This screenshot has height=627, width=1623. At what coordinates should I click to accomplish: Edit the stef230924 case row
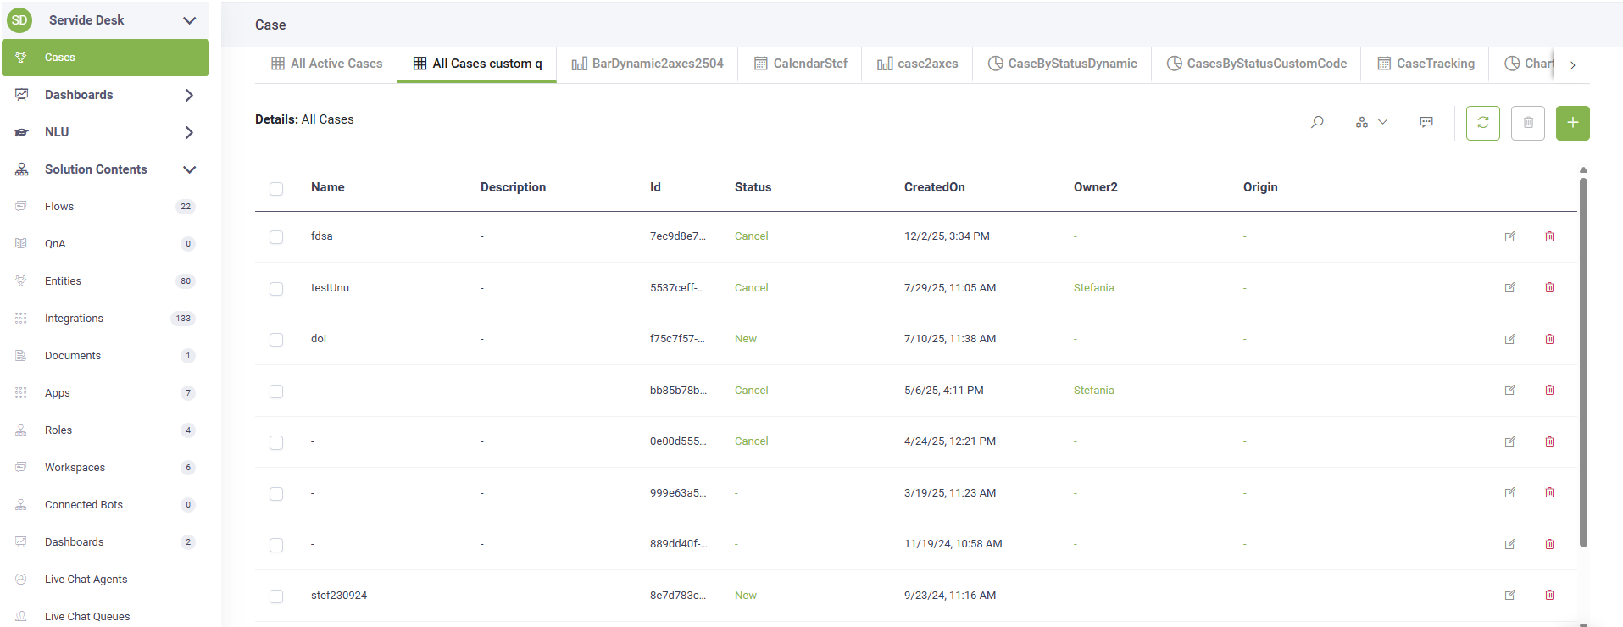tap(1509, 596)
